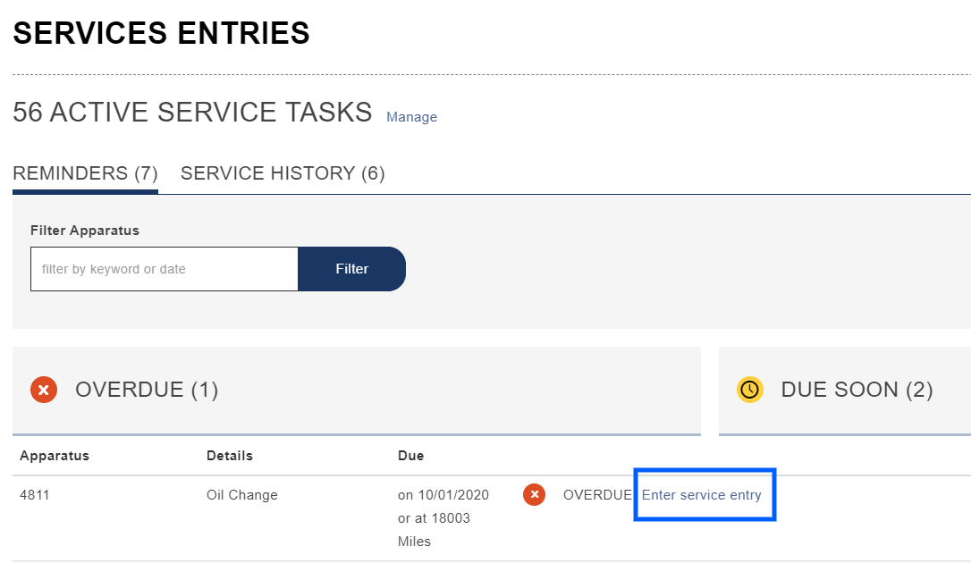The height and width of the screenshot is (563, 971).
Task: Sort by the Apparatus column header
Action: pos(55,456)
